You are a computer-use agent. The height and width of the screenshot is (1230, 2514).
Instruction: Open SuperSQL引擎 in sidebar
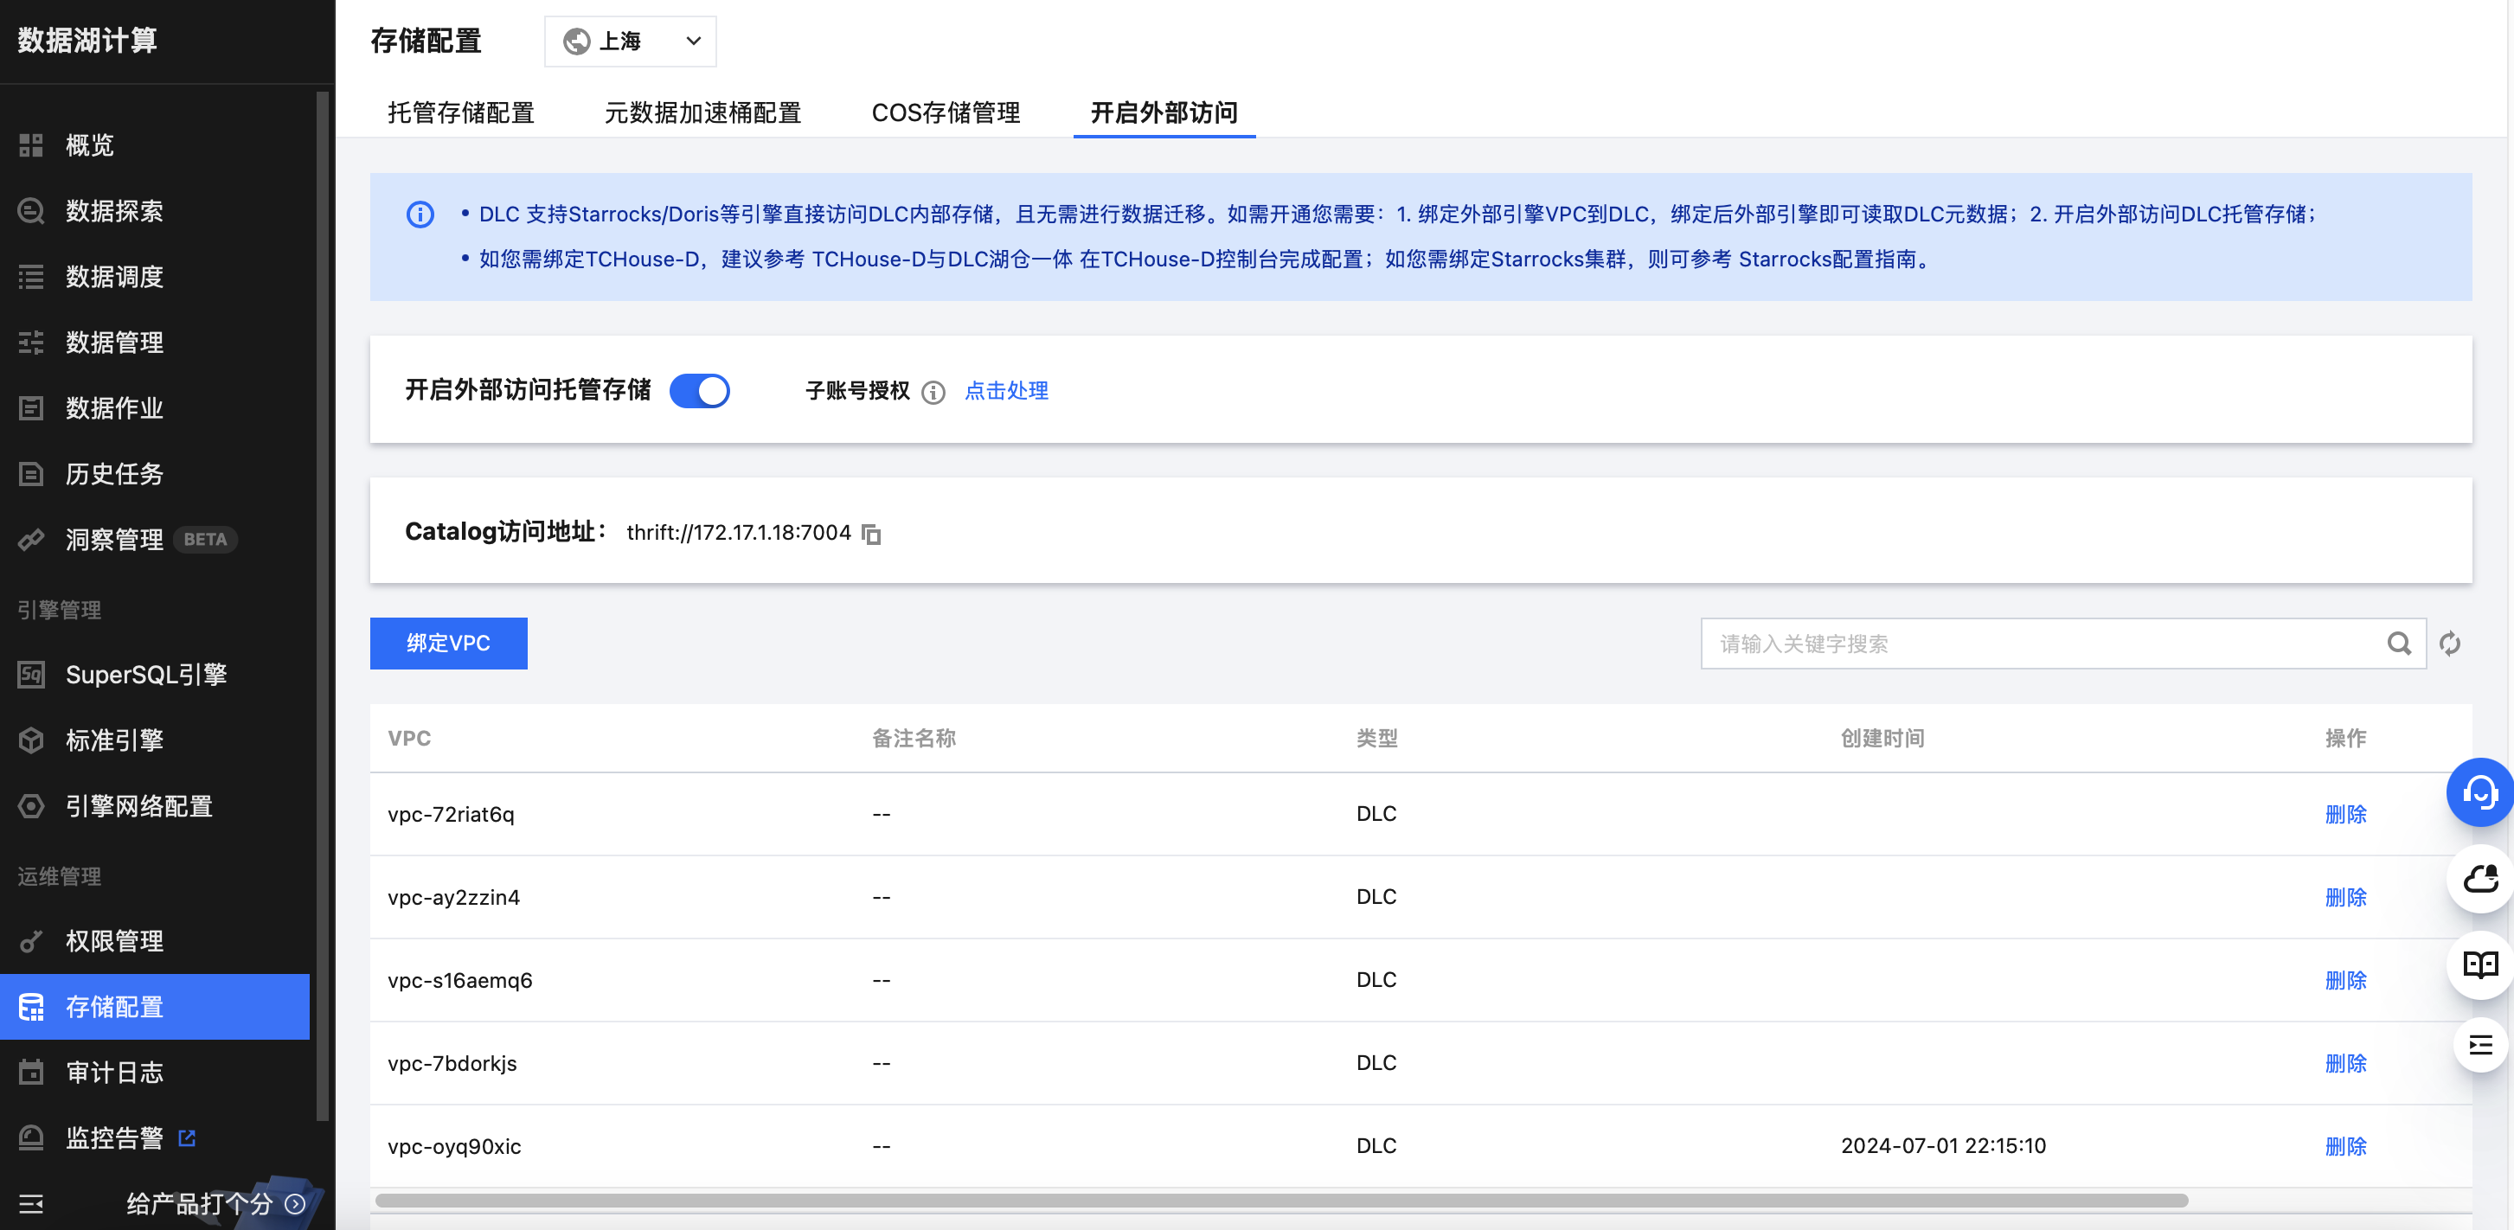click(146, 675)
